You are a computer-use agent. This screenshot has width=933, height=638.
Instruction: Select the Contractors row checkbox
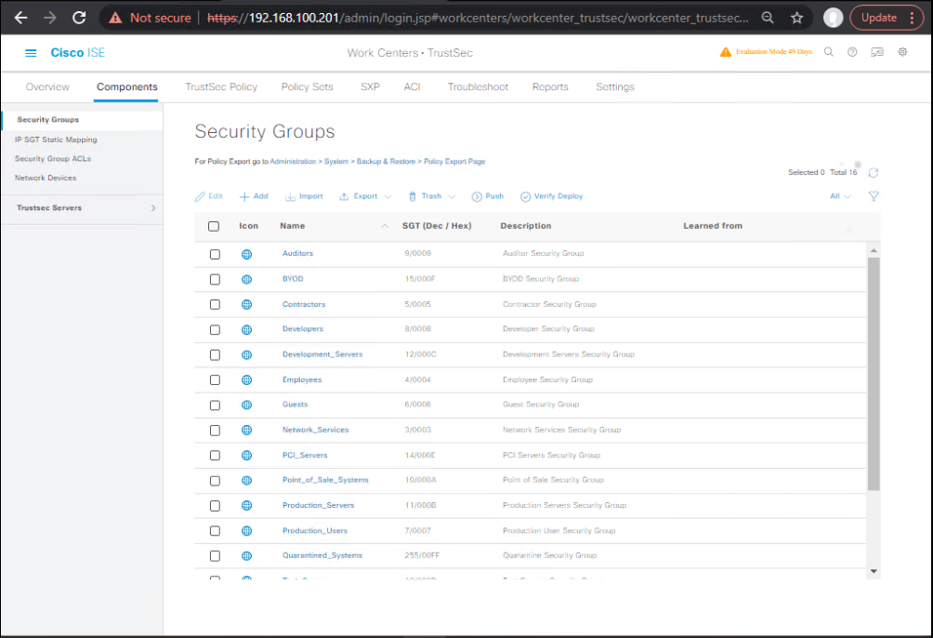pos(215,304)
